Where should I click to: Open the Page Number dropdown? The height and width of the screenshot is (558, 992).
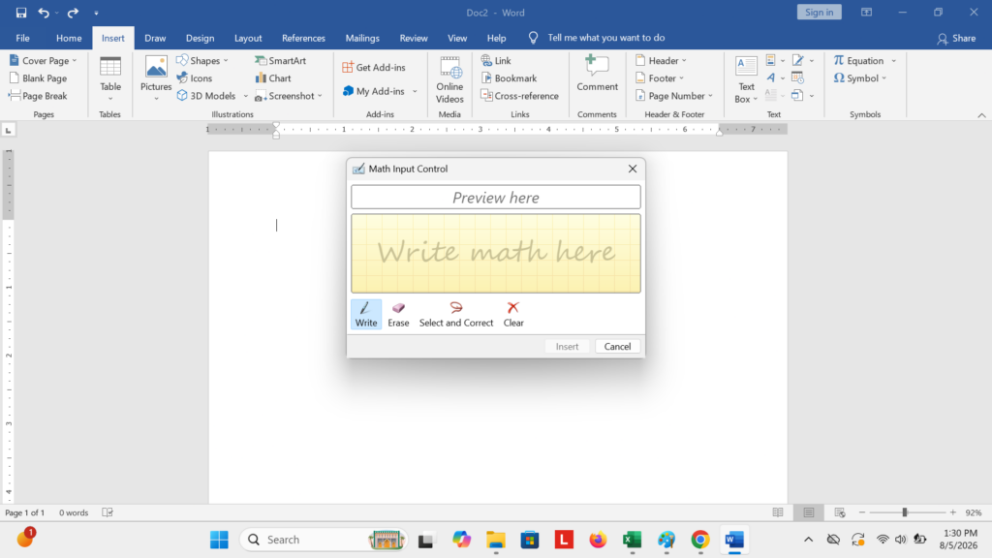click(674, 96)
